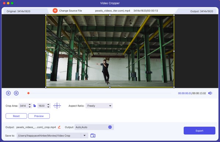Mute audio using the speaker icon

click(x=210, y=93)
